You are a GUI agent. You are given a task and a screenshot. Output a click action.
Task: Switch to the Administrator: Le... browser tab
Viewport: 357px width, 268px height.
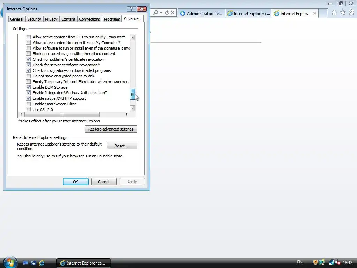point(201,14)
